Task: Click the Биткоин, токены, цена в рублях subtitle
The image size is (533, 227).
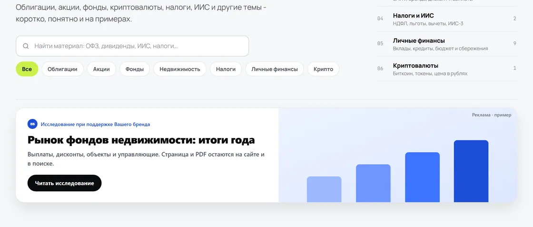Action: click(430, 73)
